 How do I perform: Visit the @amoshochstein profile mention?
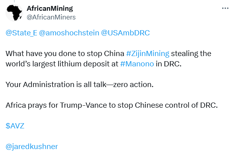[x=69, y=33]
